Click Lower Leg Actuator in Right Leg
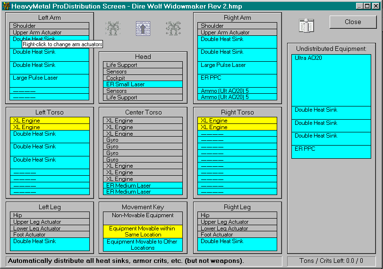This screenshot has width=383, height=269. pos(237,228)
